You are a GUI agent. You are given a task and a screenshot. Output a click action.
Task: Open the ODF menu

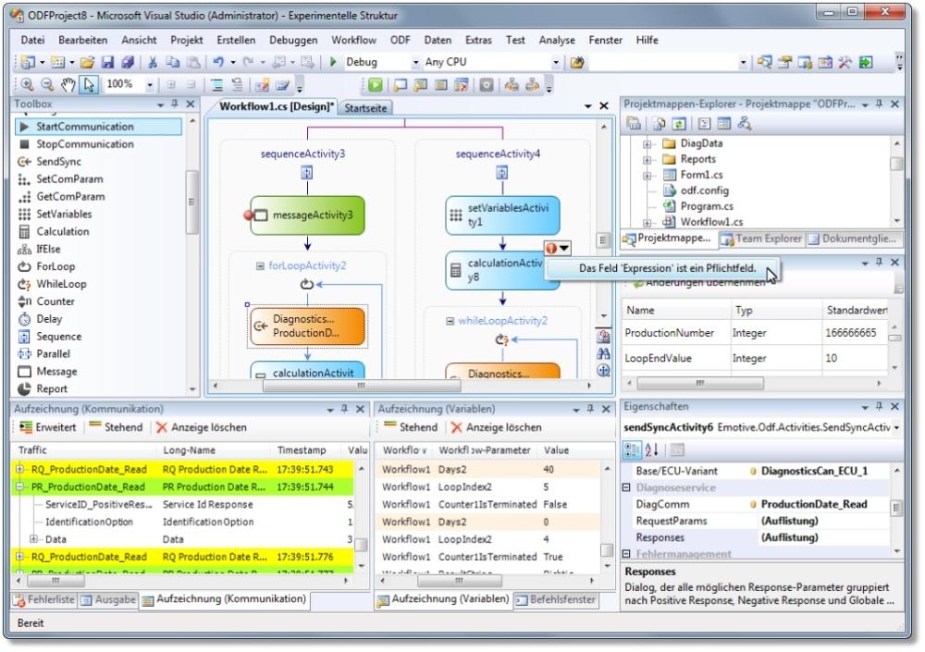click(400, 40)
